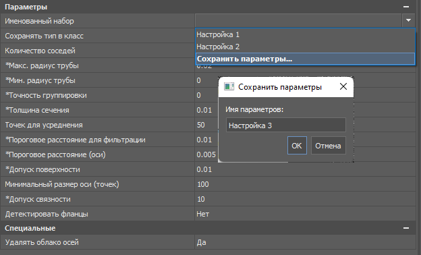
Task: Select the Количество соседей property row
Action: (97, 51)
